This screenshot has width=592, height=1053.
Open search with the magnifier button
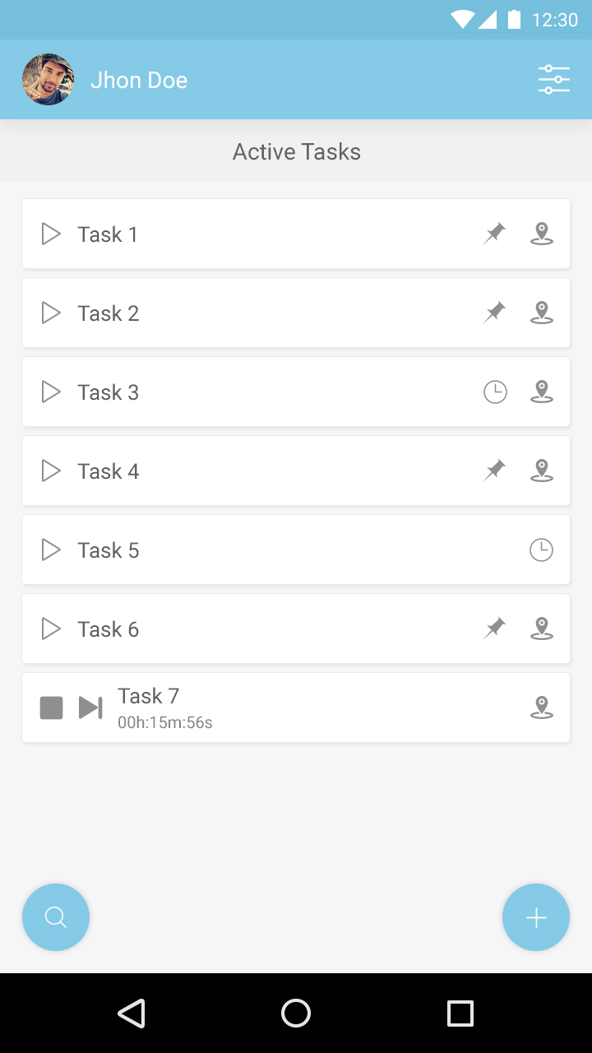click(x=56, y=917)
